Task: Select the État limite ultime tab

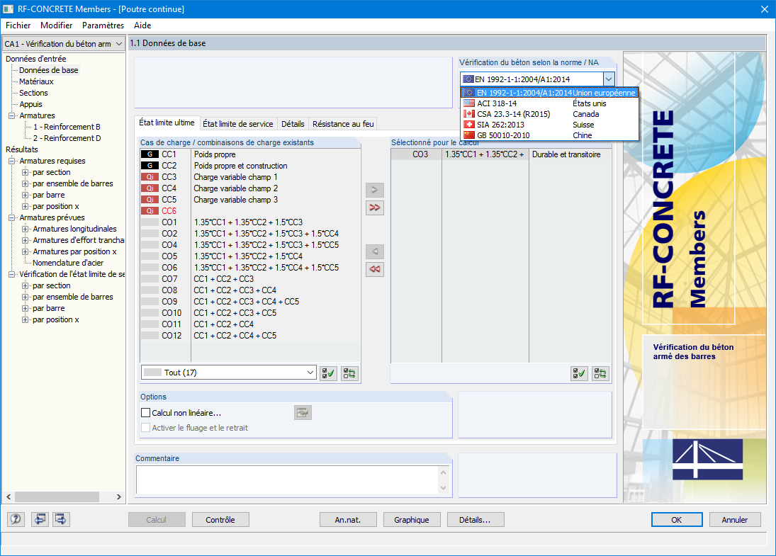Action: pyautogui.click(x=167, y=123)
